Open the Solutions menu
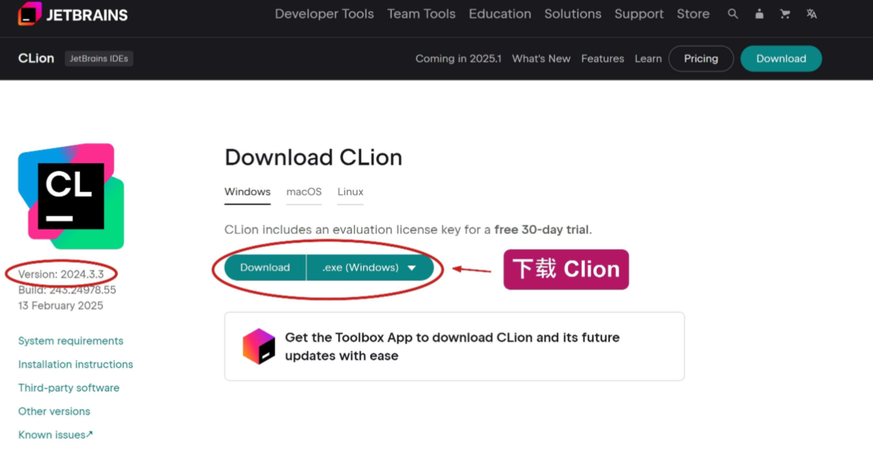This screenshot has height=471, width=873. pyautogui.click(x=573, y=14)
